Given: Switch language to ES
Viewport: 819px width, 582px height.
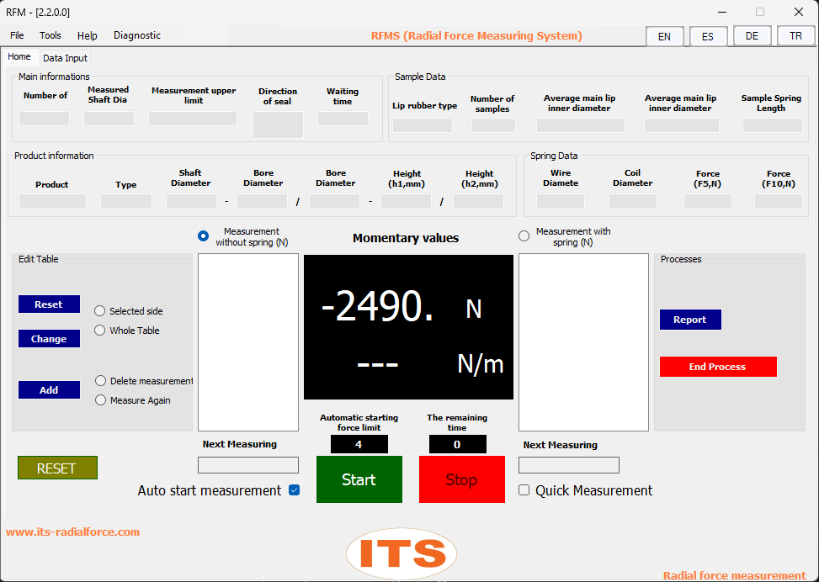Looking at the screenshot, I should (x=708, y=36).
